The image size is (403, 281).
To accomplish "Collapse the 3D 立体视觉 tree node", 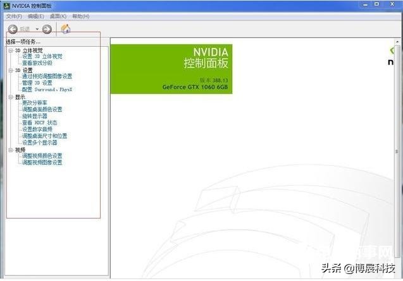I will (11, 51).
